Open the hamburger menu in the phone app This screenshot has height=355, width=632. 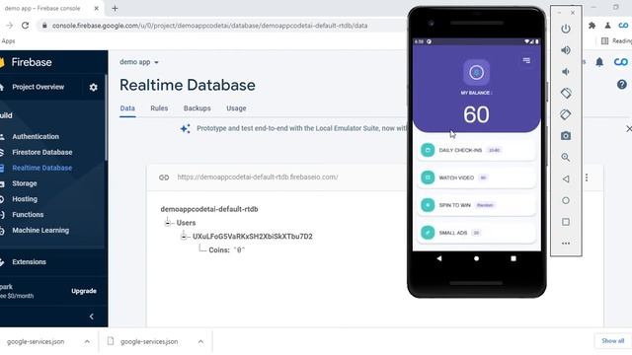click(x=526, y=60)
